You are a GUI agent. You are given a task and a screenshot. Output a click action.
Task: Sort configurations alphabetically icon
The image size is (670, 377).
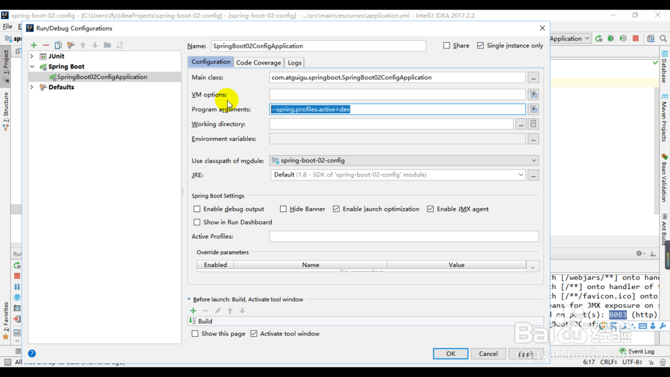click(120, 45)
